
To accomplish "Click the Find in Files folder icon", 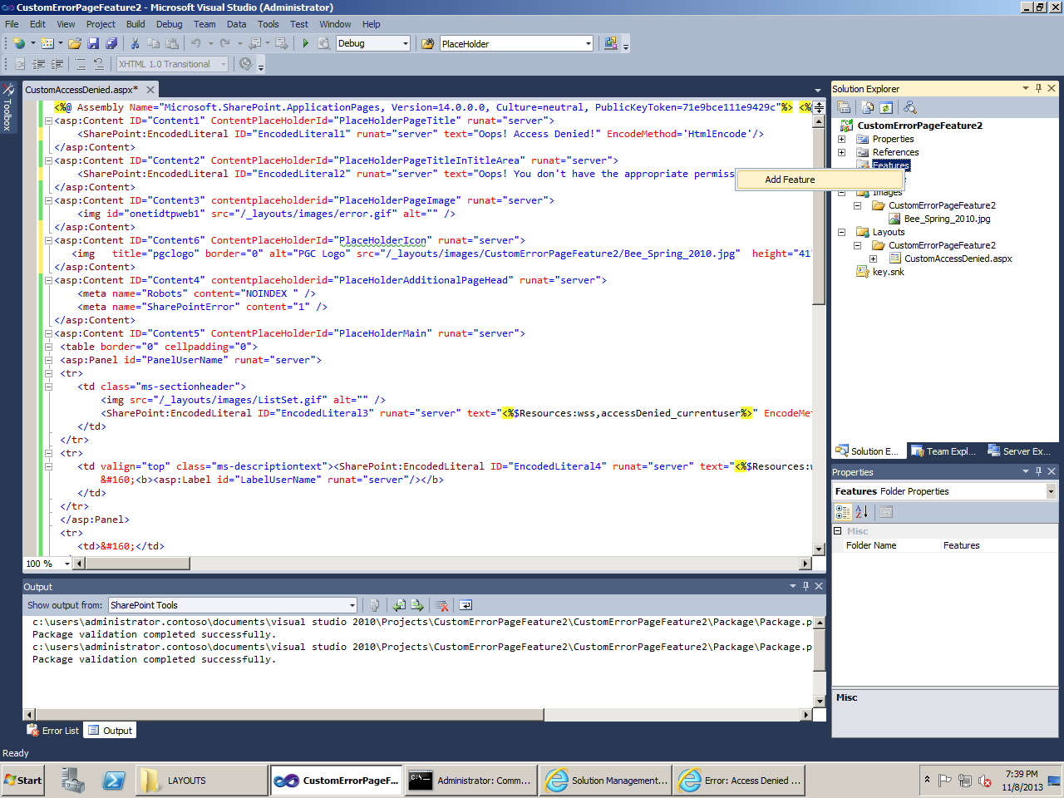I will 428,43.
